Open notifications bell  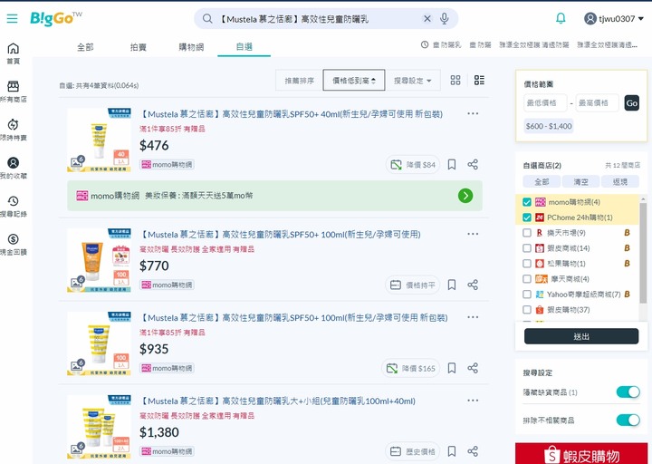561,18
